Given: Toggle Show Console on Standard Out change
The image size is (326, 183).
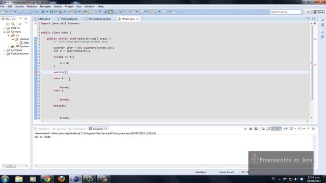Looking at the screenshot, I should [274, 129].
